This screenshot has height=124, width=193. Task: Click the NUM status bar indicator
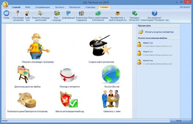[x=179, y=121]
